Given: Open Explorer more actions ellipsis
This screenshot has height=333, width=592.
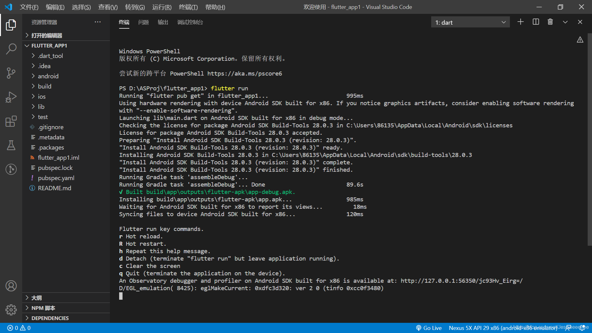Looking at the screenshot, I should coord(98,22).
